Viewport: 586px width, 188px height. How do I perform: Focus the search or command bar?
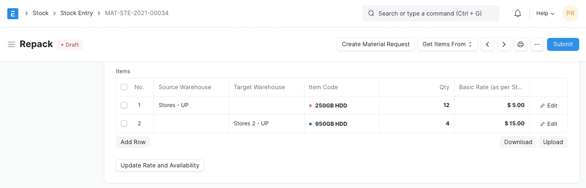coord(430,13)
